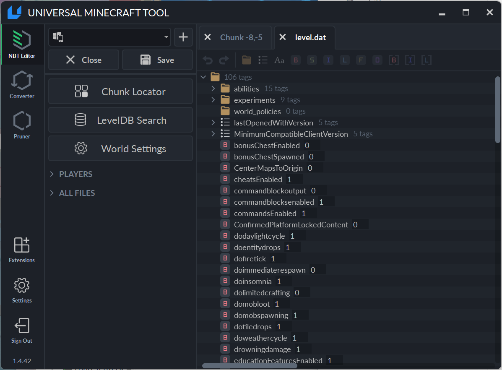502x370 pixels.
Task: Open the Pruner tool
Action: point(22,125)
